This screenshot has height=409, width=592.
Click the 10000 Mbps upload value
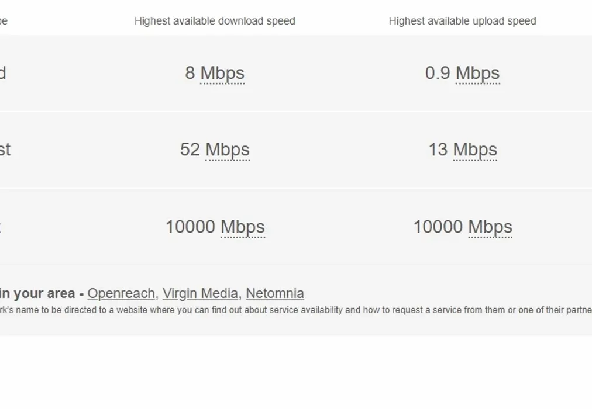pos(462,227)
